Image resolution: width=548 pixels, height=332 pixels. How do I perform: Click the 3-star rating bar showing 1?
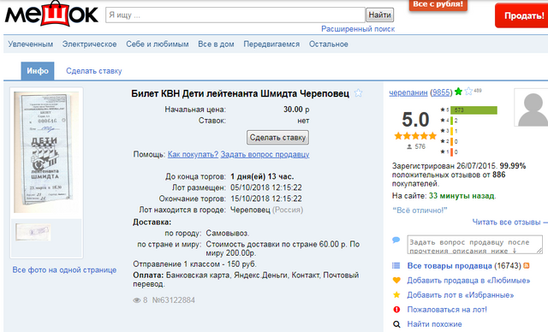click(453, 131)
